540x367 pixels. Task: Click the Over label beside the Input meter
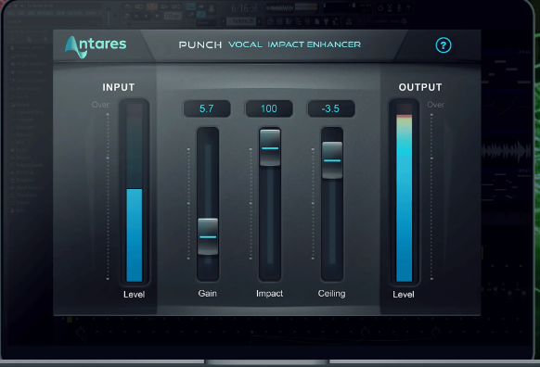point(100,105)
